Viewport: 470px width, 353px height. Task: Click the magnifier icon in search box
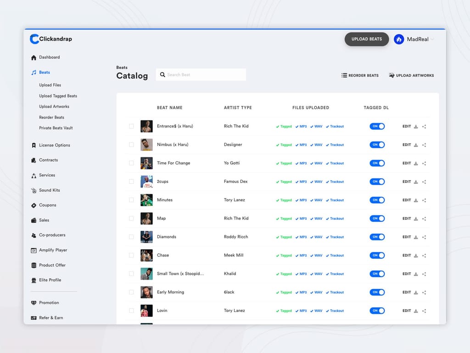[x=162, y=74]
